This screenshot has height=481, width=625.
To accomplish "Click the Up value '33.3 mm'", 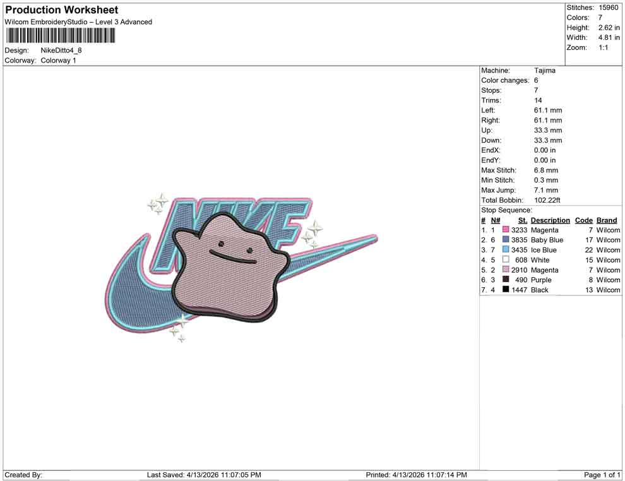I will (548, 130).
